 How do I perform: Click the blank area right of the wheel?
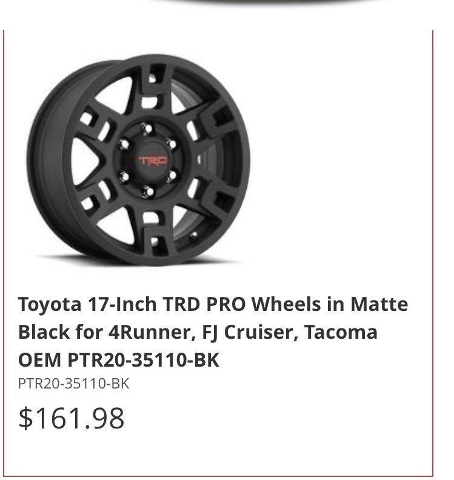tap(340, 159)
